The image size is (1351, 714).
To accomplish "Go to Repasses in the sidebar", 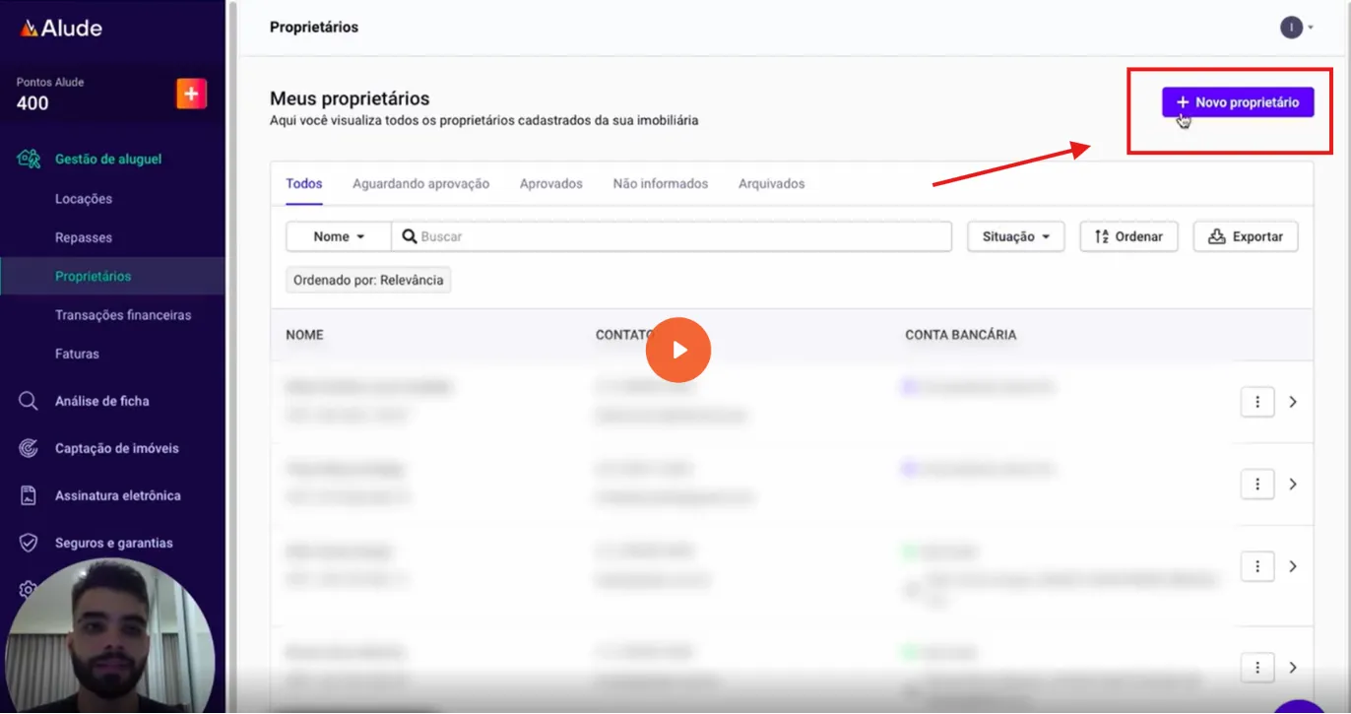I will 84,237.
